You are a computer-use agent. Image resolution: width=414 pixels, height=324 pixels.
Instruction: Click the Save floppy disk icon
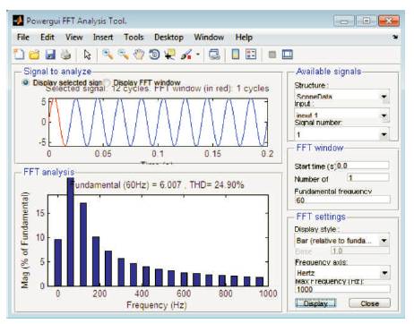[50, 55]
